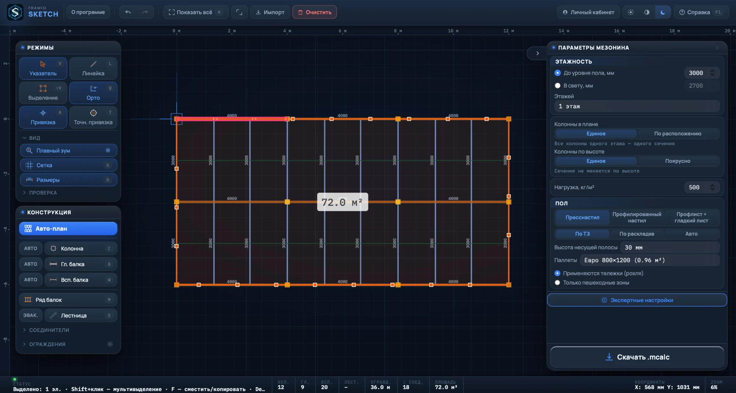Select Единое under Колонны по высоте

596,161
